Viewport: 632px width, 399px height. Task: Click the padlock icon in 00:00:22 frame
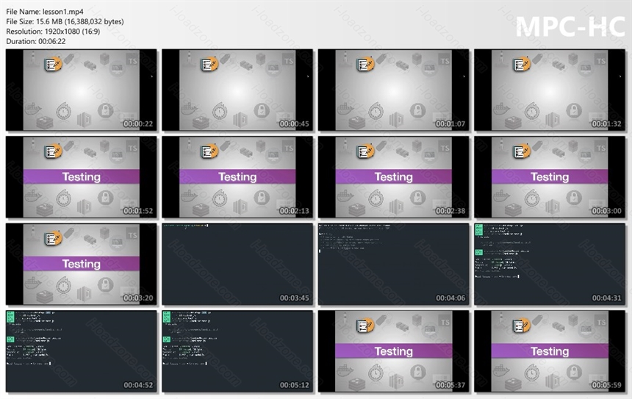click(106, 109)
